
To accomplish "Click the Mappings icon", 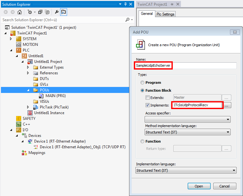I will [x=24, y=153].
